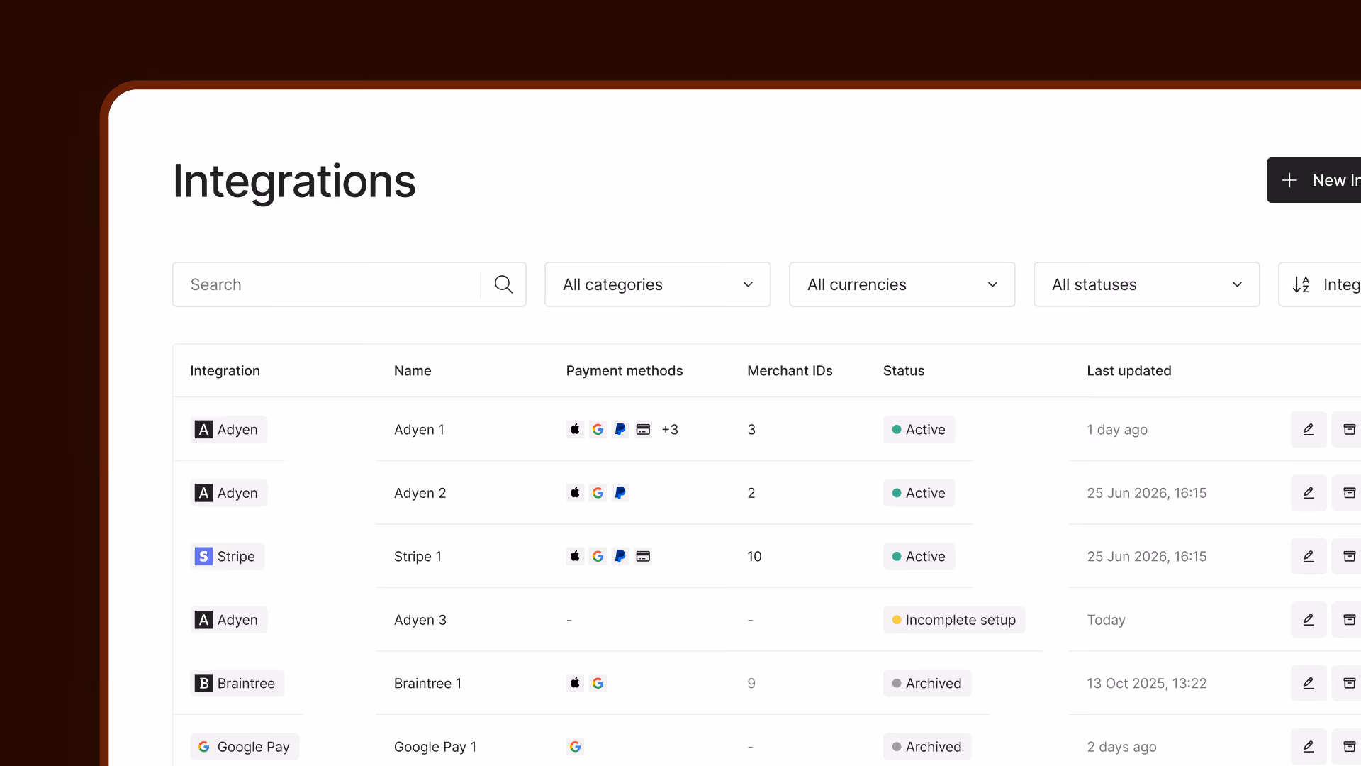Select the Adyen 3 name cell

coord(420,620)
